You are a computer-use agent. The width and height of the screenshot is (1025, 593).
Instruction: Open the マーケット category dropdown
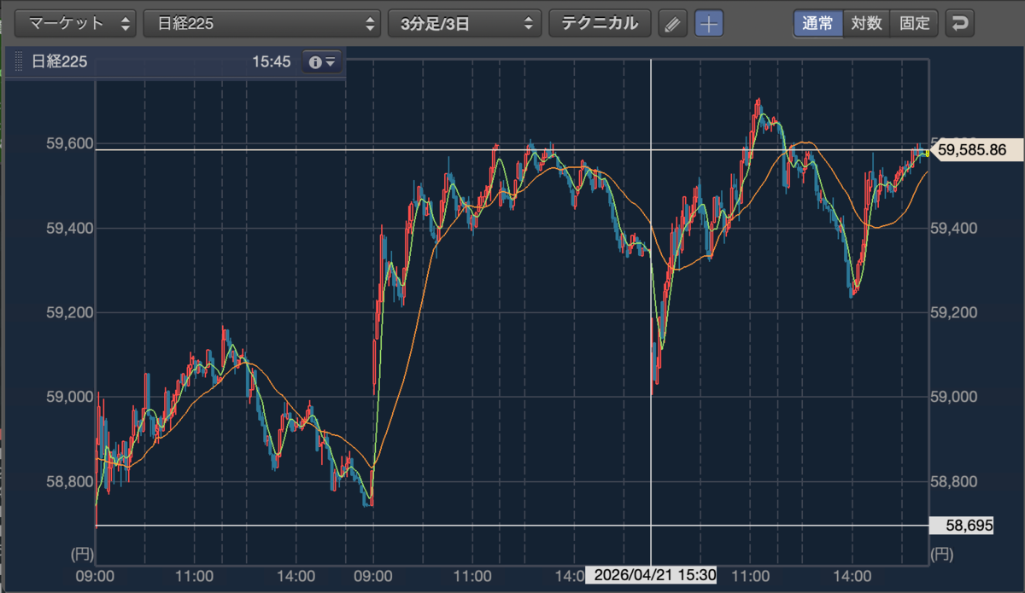tap(75, 23)
